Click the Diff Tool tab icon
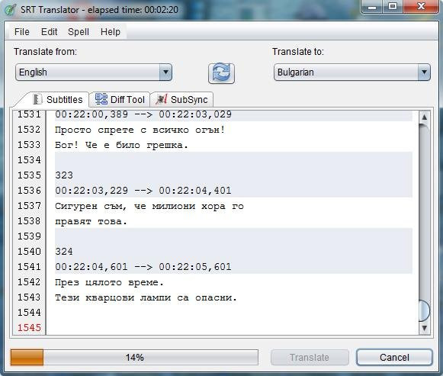This screenshot has width=443, height=376. (101, 99)
